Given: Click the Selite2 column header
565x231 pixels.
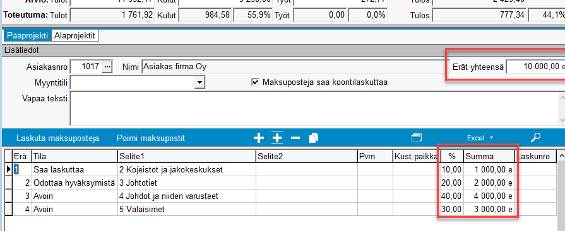Looking at the screenshot, I should 307,156.
